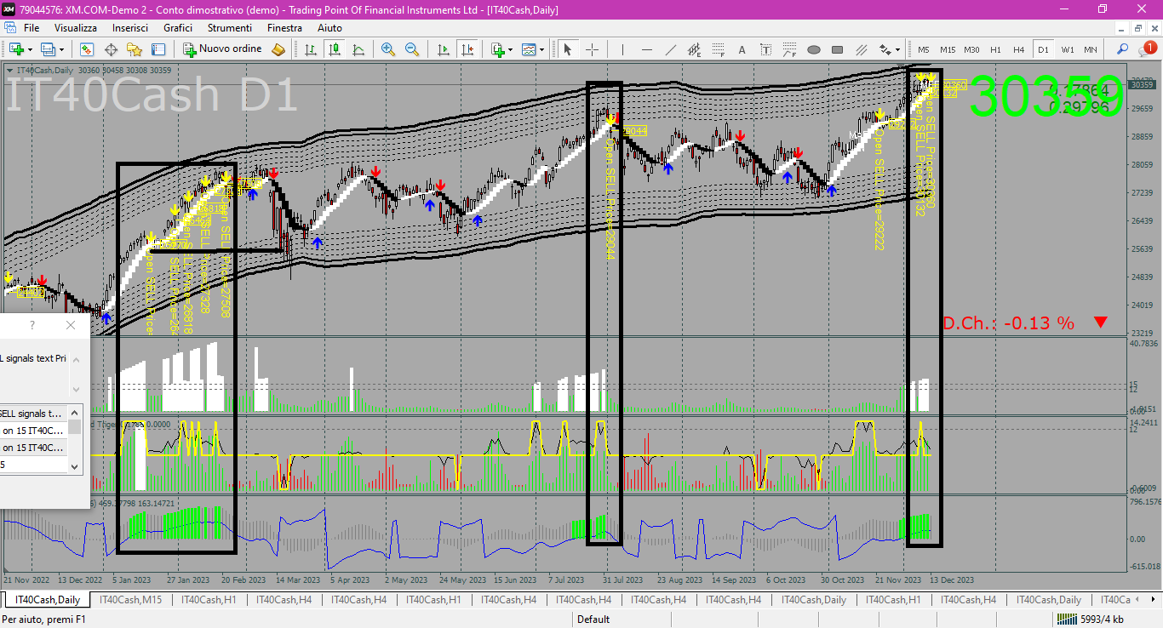
Task: Open the Market Watch window icon
Action: (x=87, y=49)
